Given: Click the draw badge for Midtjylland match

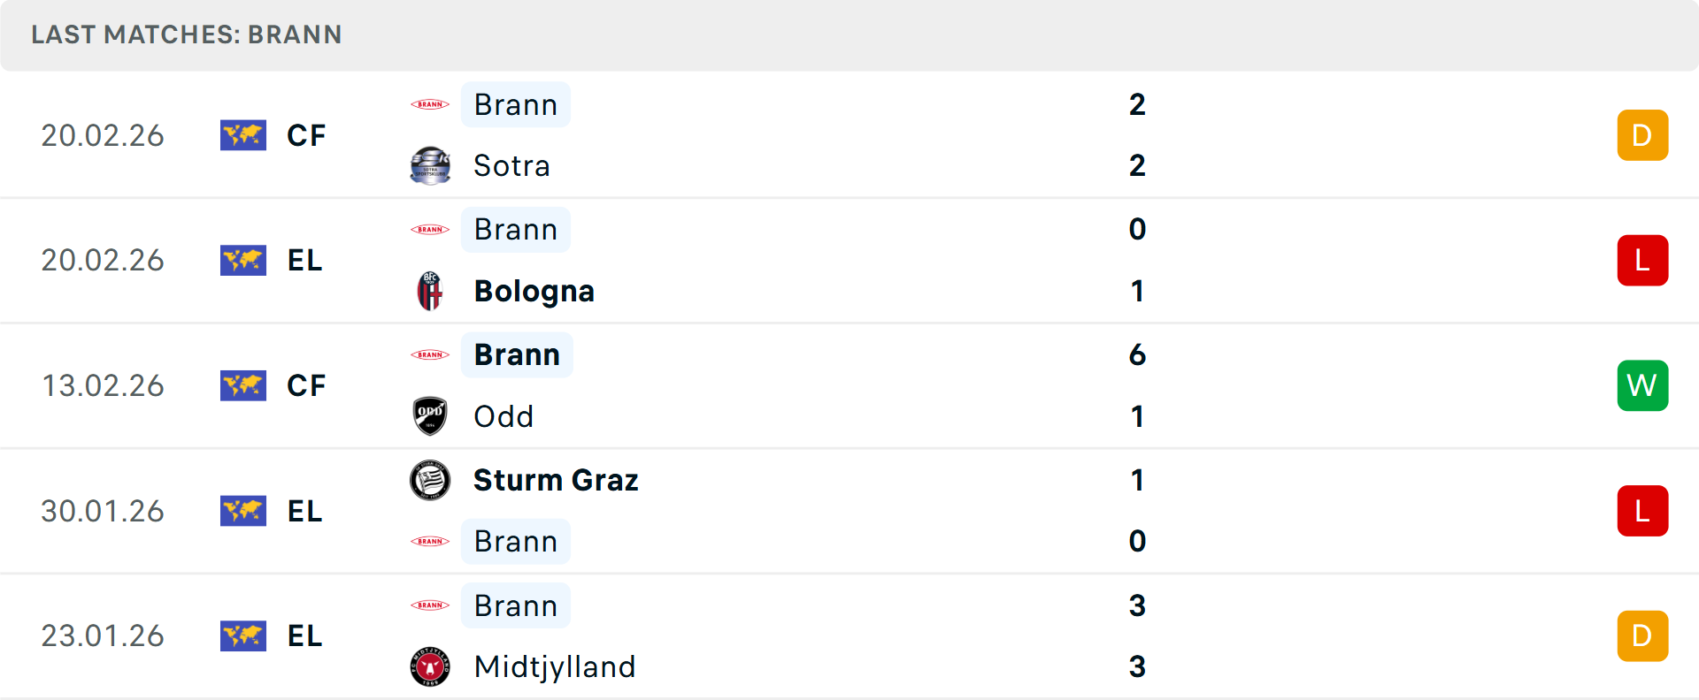Looking at the screenshot, I should click(1642, 636).
